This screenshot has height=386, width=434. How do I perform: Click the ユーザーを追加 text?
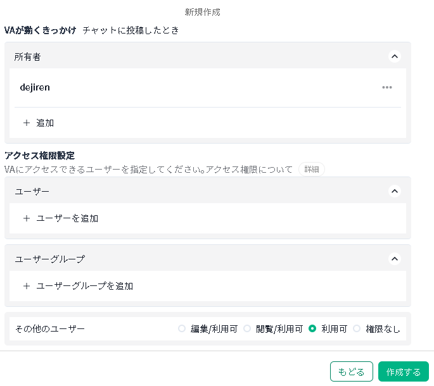tap(67, 218)
